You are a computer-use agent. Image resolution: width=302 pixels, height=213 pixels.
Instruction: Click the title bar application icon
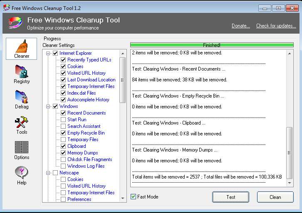(x=7, y=8)
